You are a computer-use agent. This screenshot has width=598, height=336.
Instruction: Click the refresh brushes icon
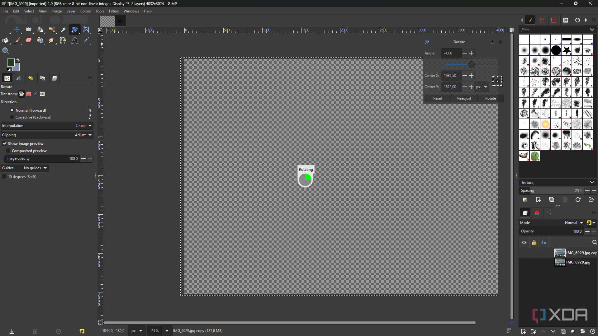click(578, 200)
